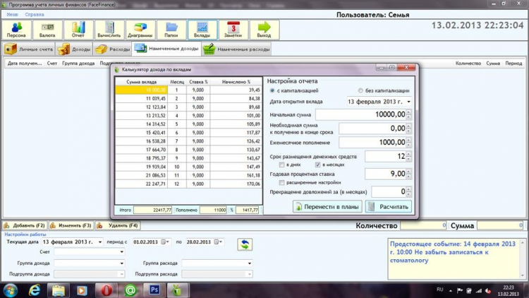Adjust the Прекращение довложений stepper arrows

tap(409, 191)
